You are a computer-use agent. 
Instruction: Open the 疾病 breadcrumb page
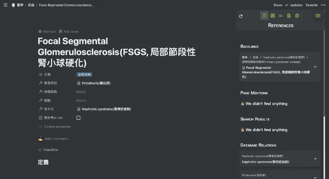31,5
